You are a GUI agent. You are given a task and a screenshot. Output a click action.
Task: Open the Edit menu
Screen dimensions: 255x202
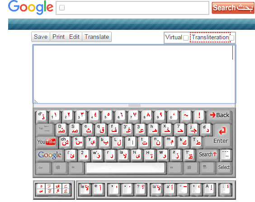pyautogui.click(x=74, y=37)
